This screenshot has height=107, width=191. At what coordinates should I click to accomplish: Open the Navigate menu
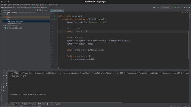tap(16, 5)
